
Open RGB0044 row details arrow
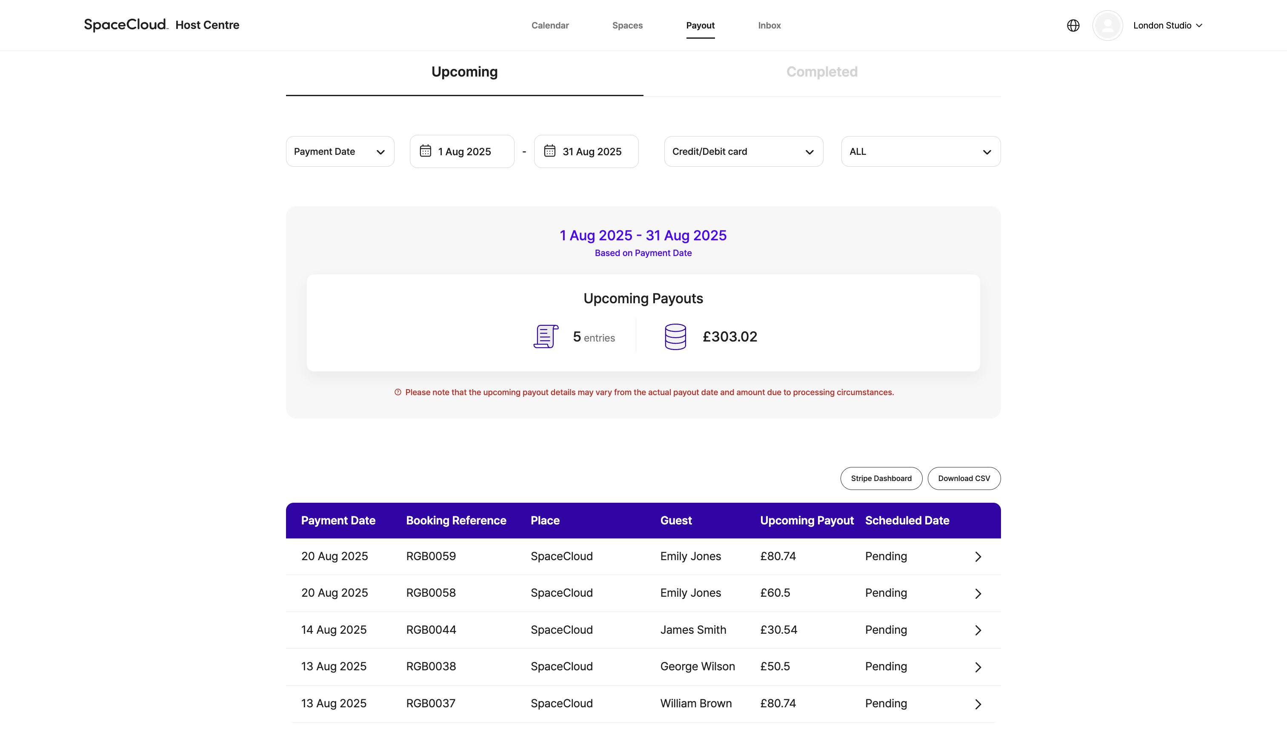click(x=978, y=630)
